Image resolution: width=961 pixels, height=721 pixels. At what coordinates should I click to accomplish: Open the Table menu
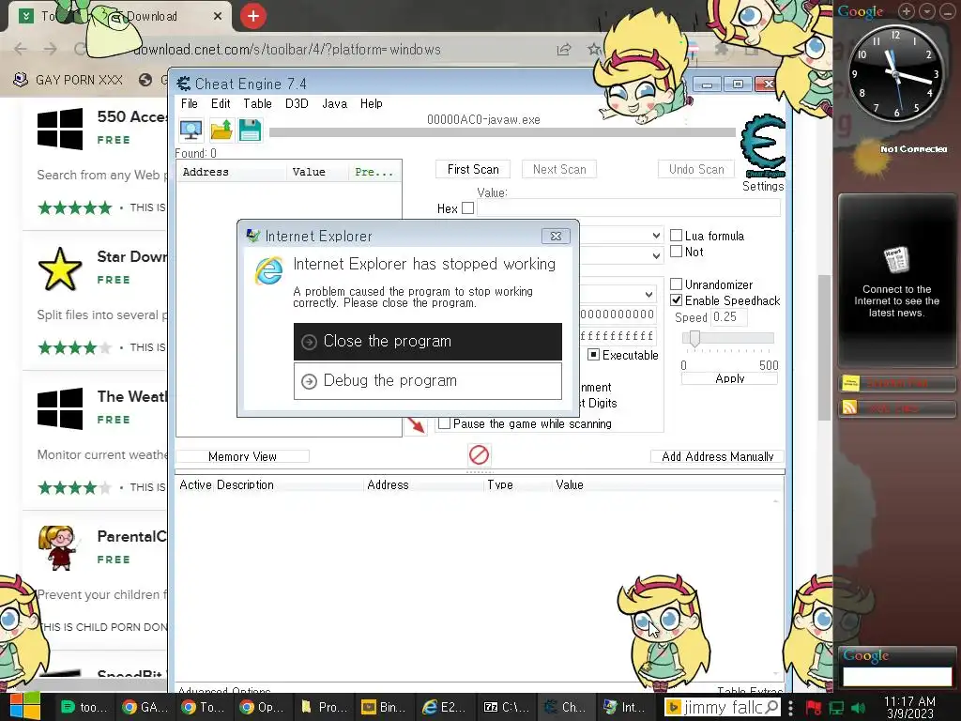pyautogui.click(x=257, y=103)
